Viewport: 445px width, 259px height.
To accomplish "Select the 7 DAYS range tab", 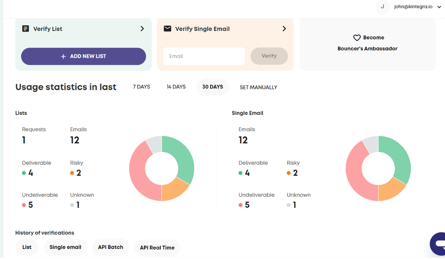I will coord(141,87).
